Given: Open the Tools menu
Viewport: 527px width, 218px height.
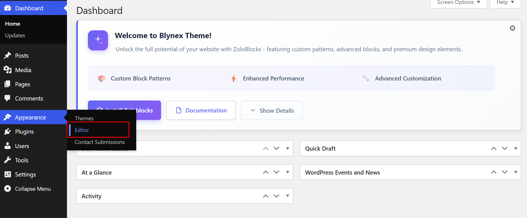Looking at the screenshot, I should coord(33,160).
